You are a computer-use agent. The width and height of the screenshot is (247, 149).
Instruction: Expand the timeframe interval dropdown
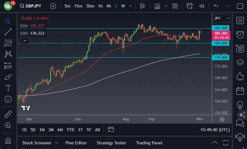click(x=131, y=6)
